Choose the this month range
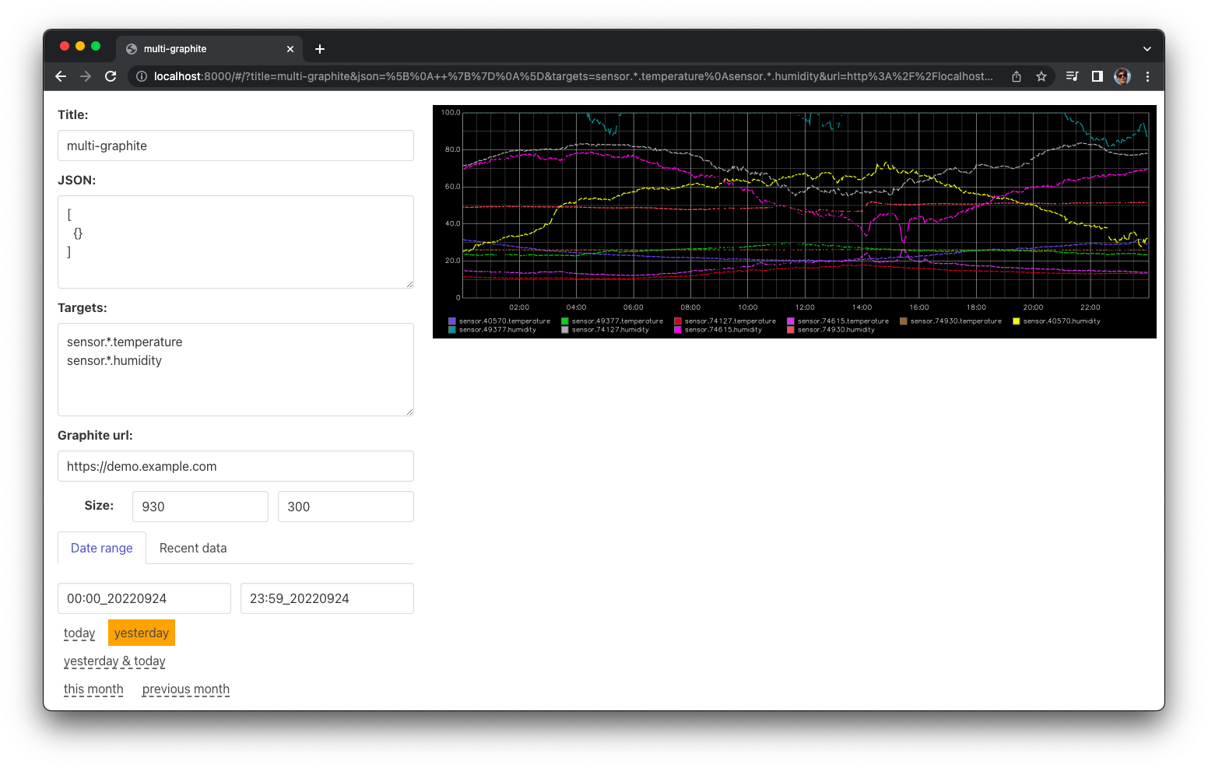Screen dimensions: 1208x768 pos(93,689)
